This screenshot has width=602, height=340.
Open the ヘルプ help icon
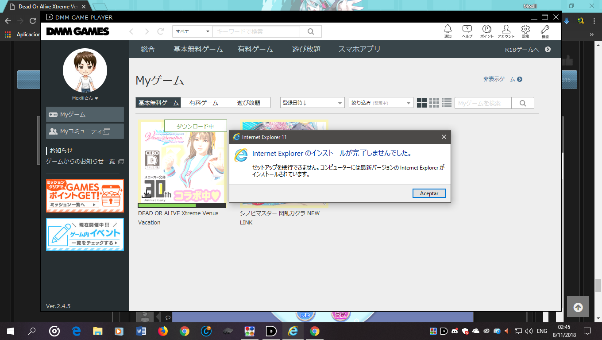point(467,31)
